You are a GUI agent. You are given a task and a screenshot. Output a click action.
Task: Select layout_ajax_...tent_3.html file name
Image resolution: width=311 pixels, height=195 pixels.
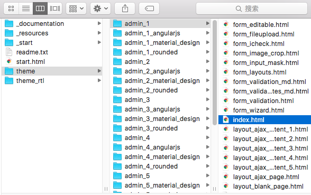(271, 148)
